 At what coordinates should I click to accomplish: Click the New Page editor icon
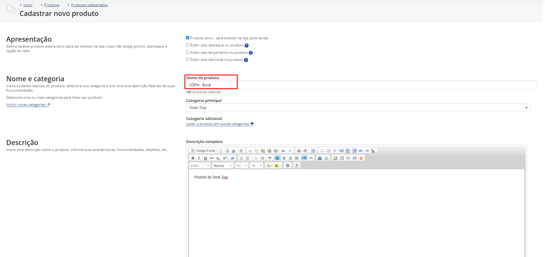click(x=220, y=151)
